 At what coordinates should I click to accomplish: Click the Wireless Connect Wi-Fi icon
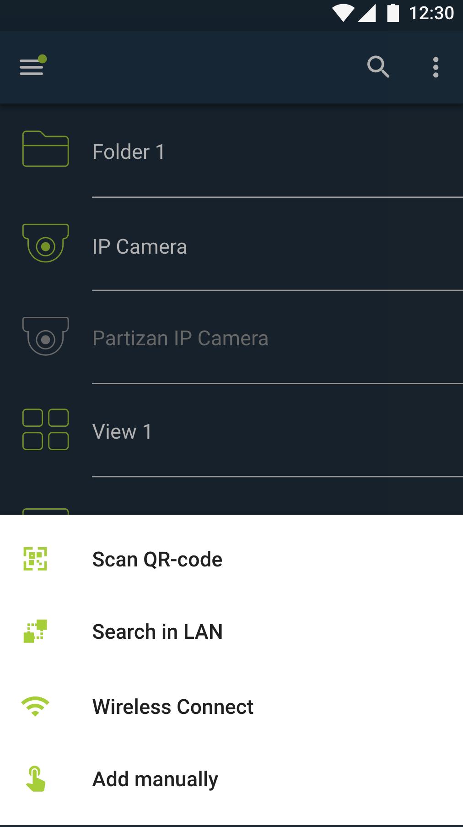pos(35,707)
